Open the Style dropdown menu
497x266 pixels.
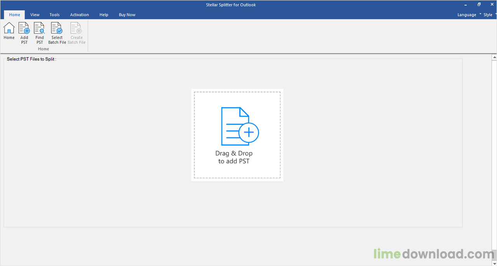(x=489, y=15)
